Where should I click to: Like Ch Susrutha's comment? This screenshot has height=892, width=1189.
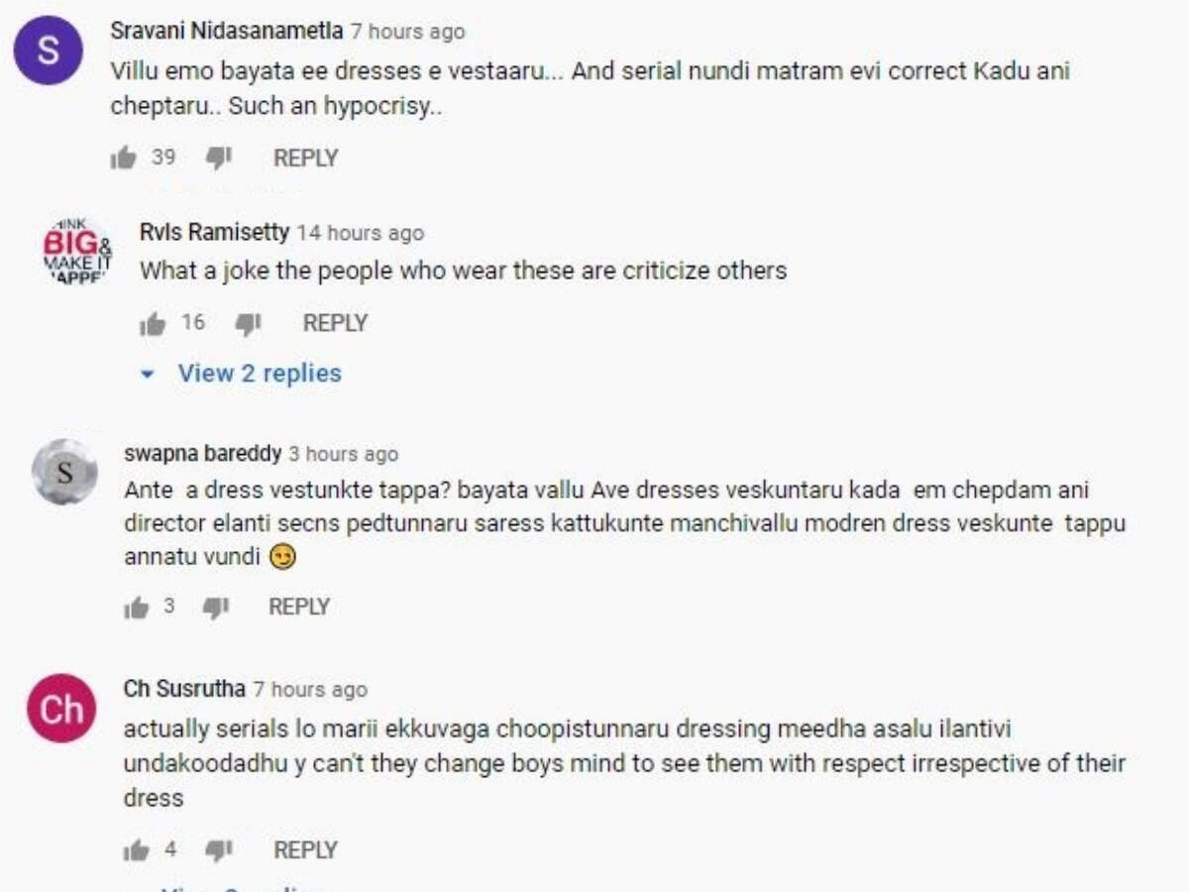(137, 850)
